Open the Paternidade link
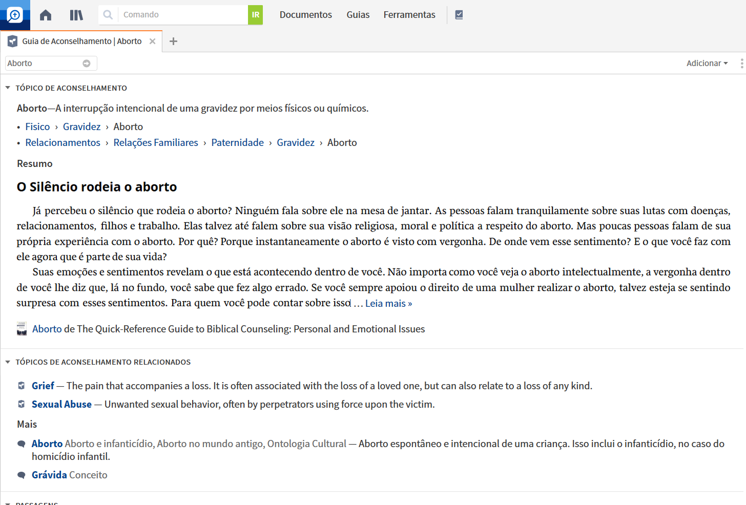 237,142
